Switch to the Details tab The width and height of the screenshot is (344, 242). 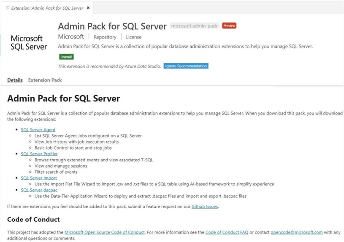pos(15,80)
